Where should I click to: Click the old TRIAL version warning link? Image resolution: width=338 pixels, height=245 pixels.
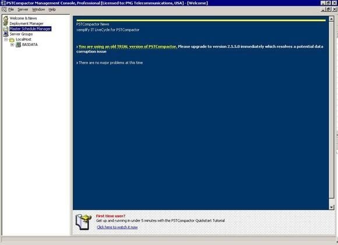(x=128, y=47)
